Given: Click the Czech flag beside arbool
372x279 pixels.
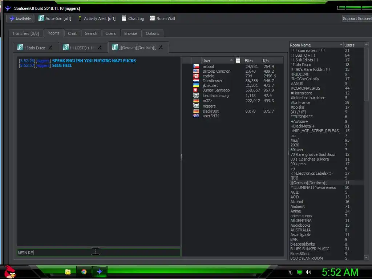Looking at the screenshot, I should tap(196, 66).
